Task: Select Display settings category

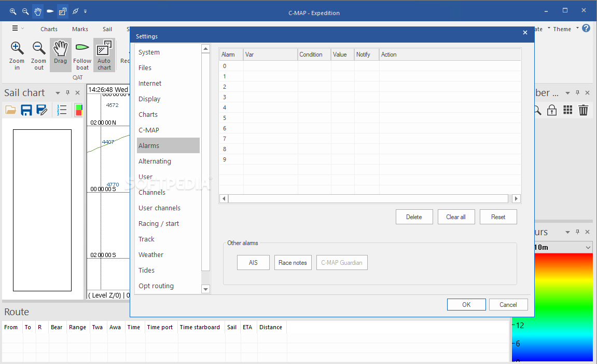Action: (x=168, y=99)
